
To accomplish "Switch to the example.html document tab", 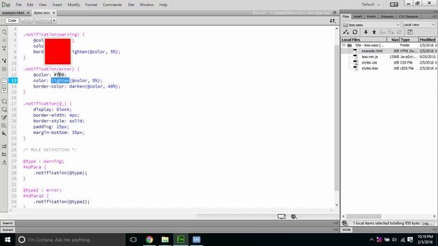I will tap(13, 13).
